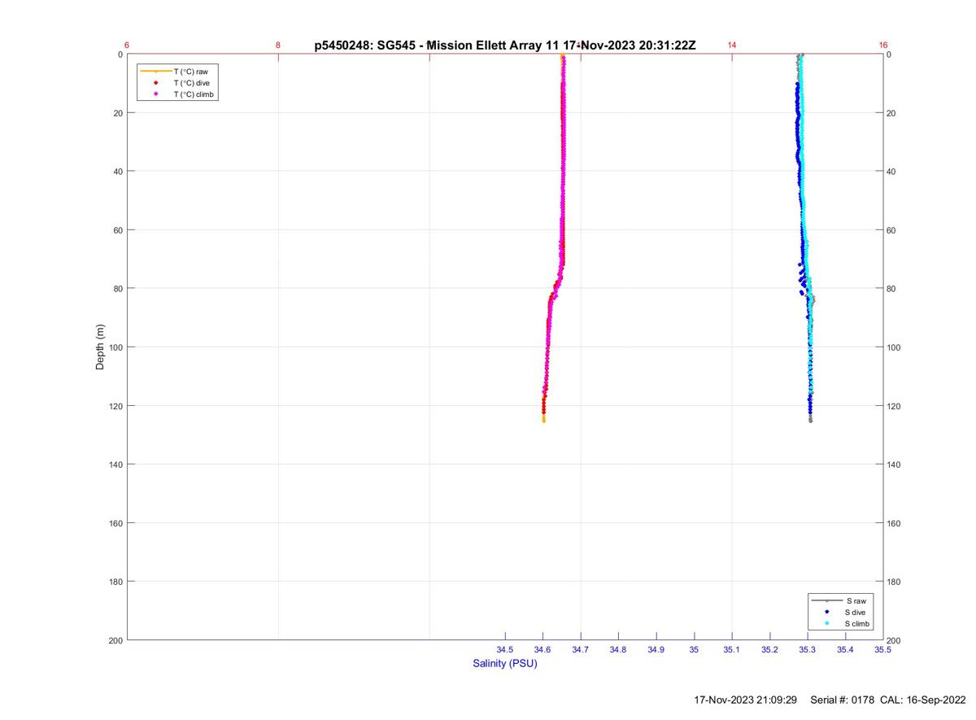Click left depth axis tick label 20
This screenshot has height=720, width=976.
point(117,113)
